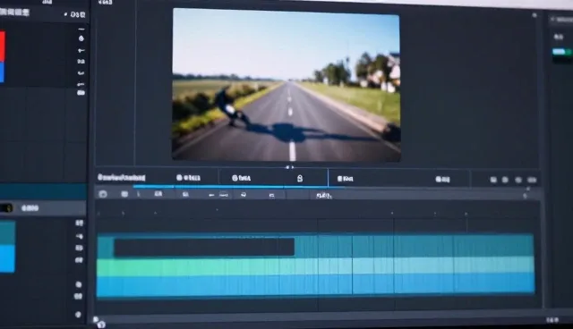Click the small arrows centered under the preview
Screen dimensions: 573x329
(x=289, y=167)
